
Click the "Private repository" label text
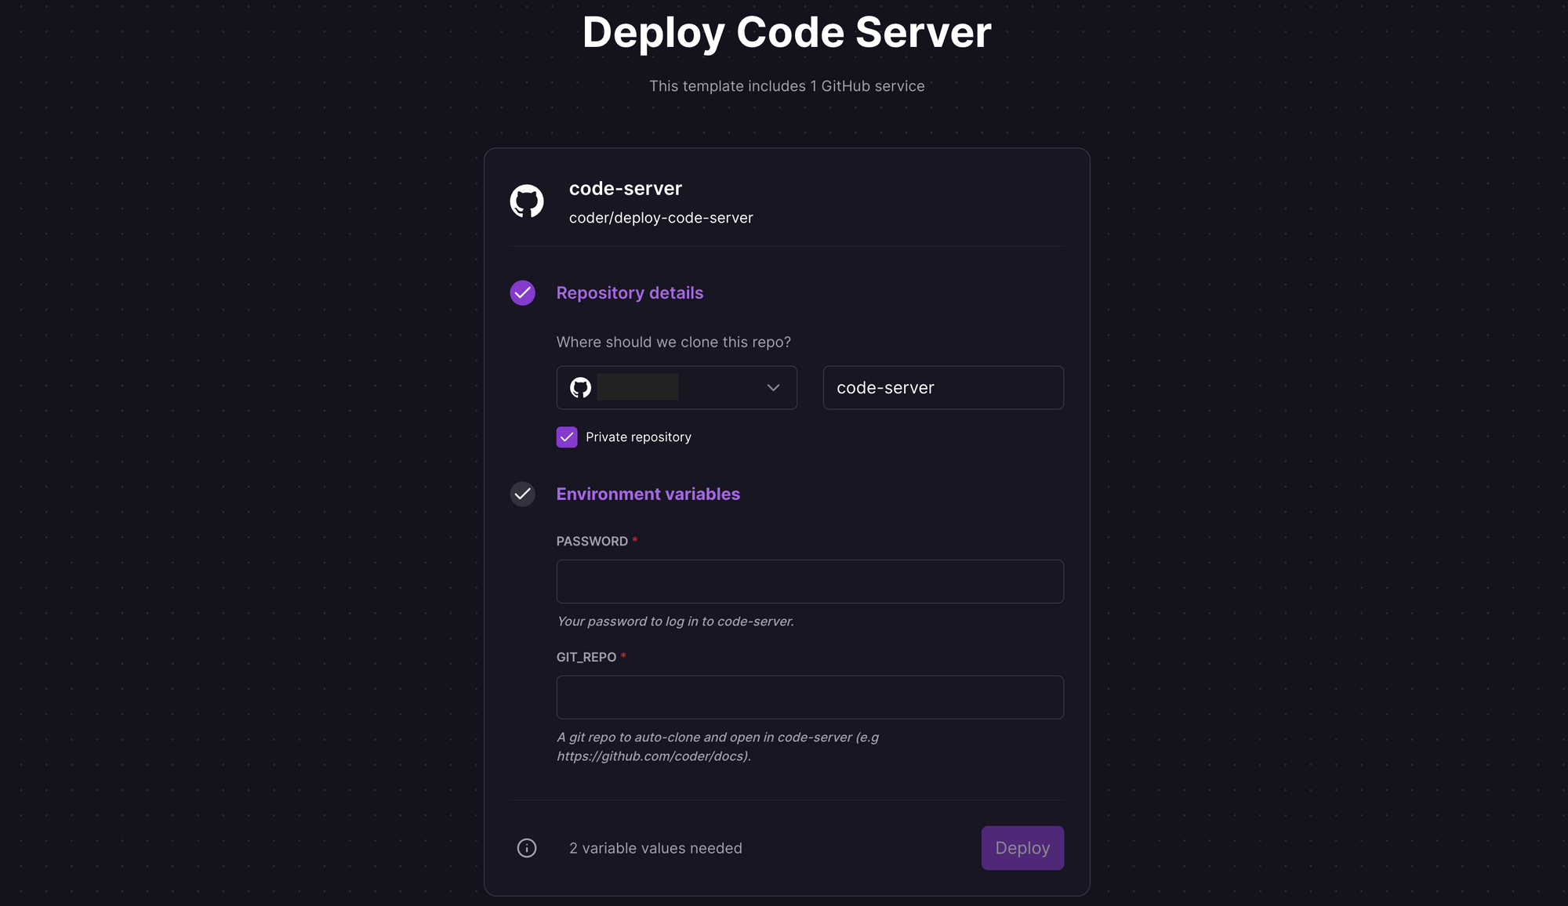639,437
